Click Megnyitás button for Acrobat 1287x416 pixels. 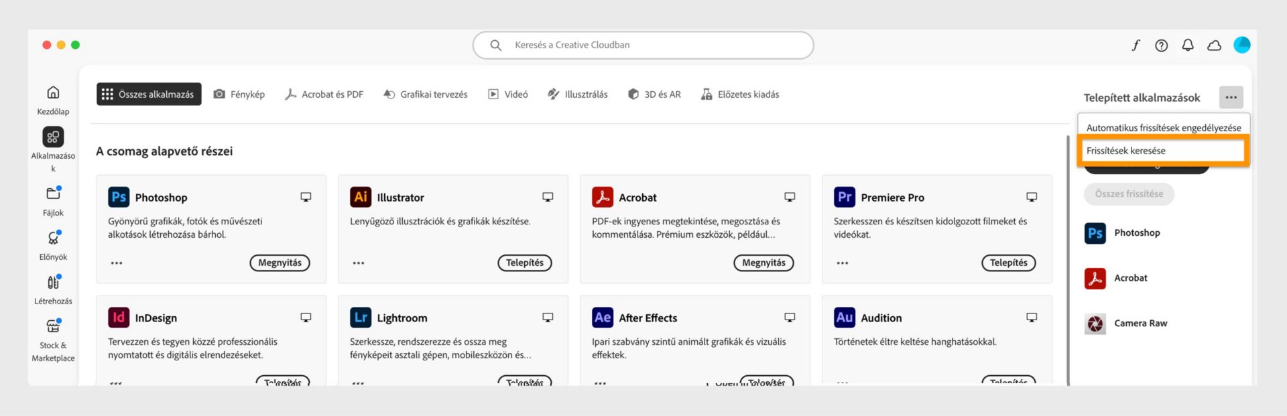763,263
